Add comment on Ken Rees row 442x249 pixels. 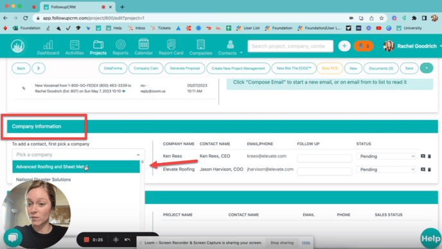click(x=423, y=156)
